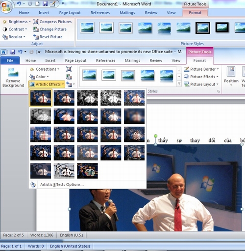This screenshot has width=245, height=251.
Task: Click Page: 1 of 1 in Document1 status bar
Action: (11, 246)
